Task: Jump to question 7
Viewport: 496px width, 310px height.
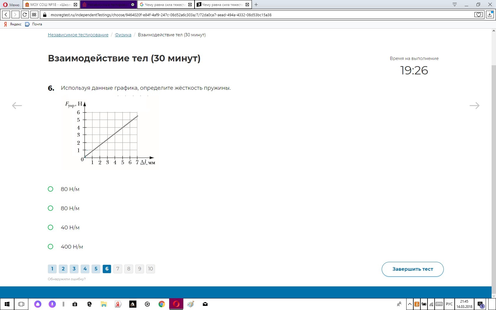Action: 118,269
